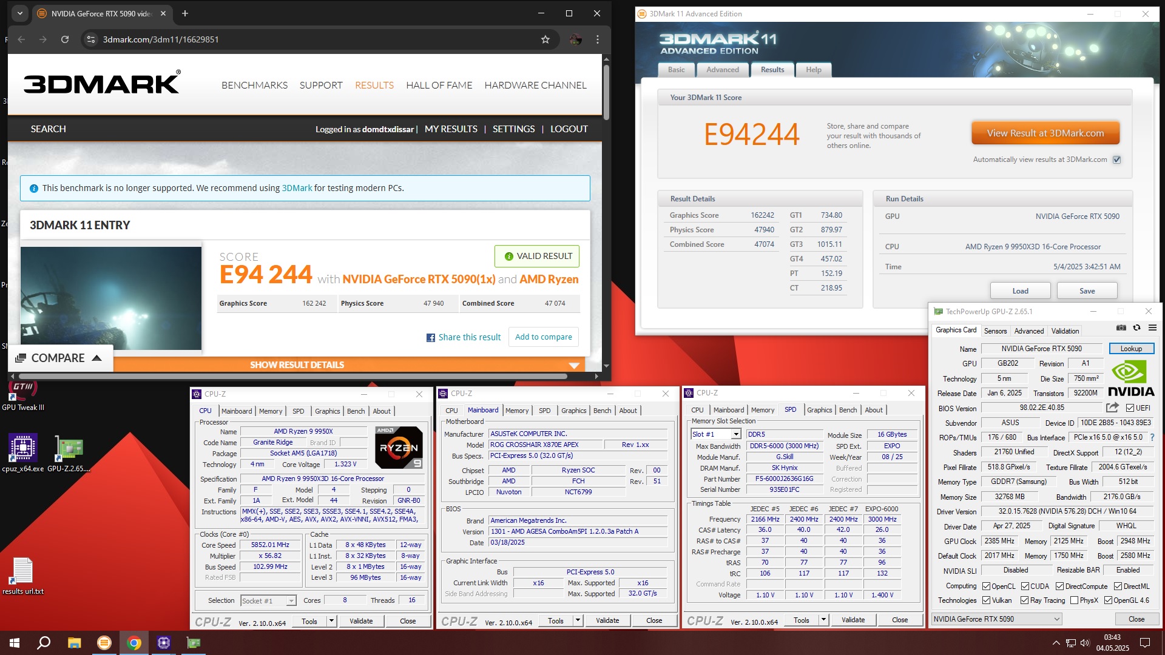1165x655 pixels.
Task: Reload the 3dmark.com page
Action: (x=65, y=39)
